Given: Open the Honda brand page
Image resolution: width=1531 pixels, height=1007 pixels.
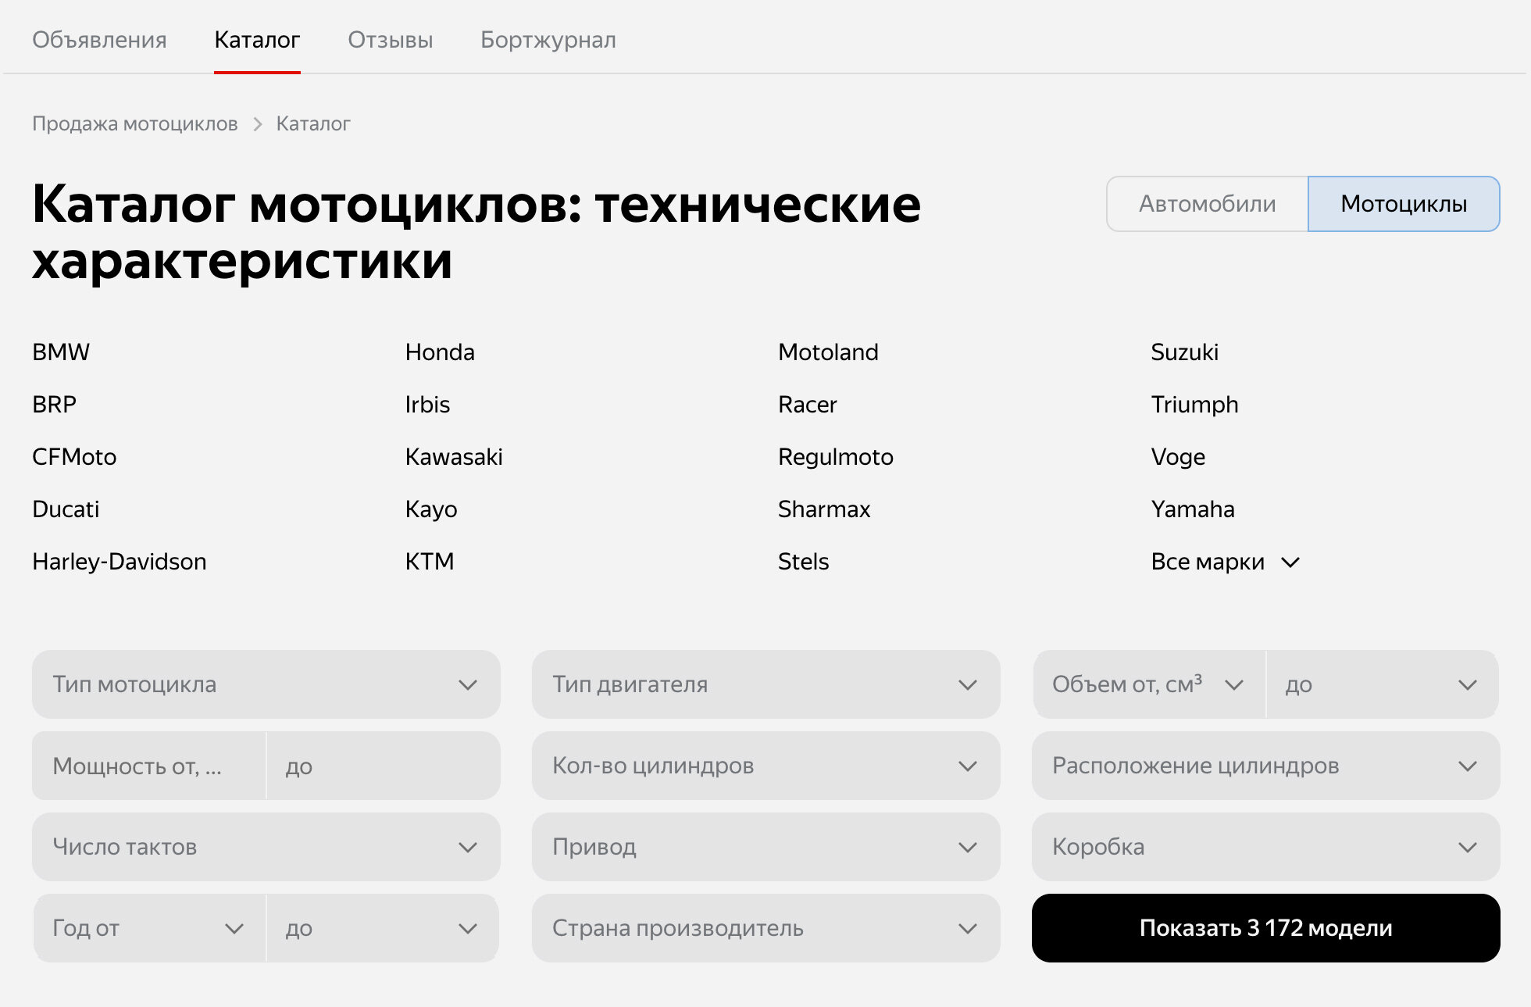Looking at the screenshot, I should 440,352.
